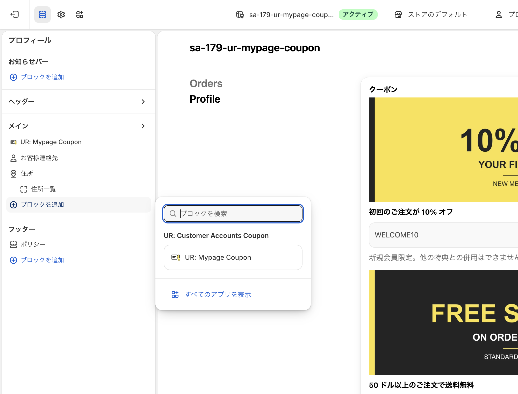Expand the ヘッダー section chevron
518x394 pixels.
(143, 102)
